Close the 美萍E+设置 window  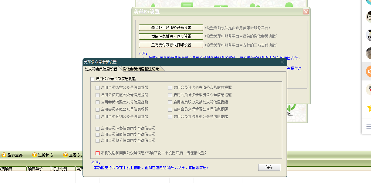point(306,12)
